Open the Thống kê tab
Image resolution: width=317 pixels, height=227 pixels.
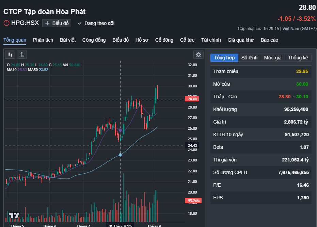pyautogui.click(x=298, y=58)
